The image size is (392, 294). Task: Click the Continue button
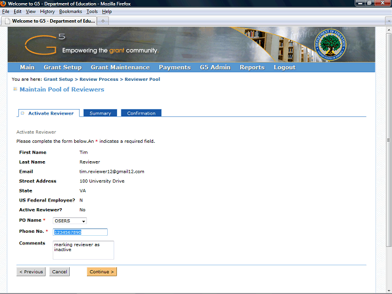pyautogui.click(x=102, y=272)
